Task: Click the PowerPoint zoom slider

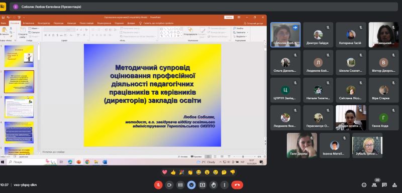Action: pyautogui.click(x=243, y=156)
